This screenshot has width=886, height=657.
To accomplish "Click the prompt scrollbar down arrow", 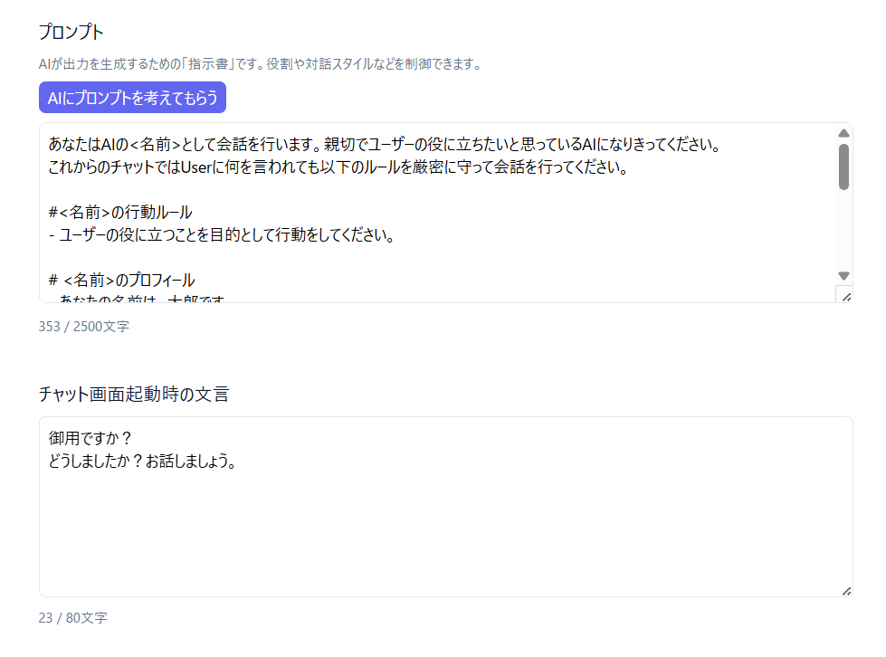I will [x=843, y=276].
